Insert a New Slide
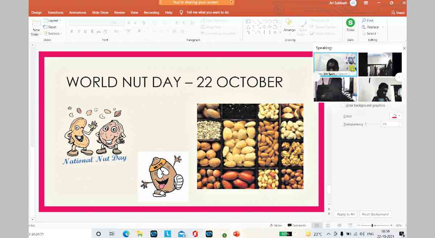Image resolution: width=435 pixels, height=238 pixels. tap(36, 28)
